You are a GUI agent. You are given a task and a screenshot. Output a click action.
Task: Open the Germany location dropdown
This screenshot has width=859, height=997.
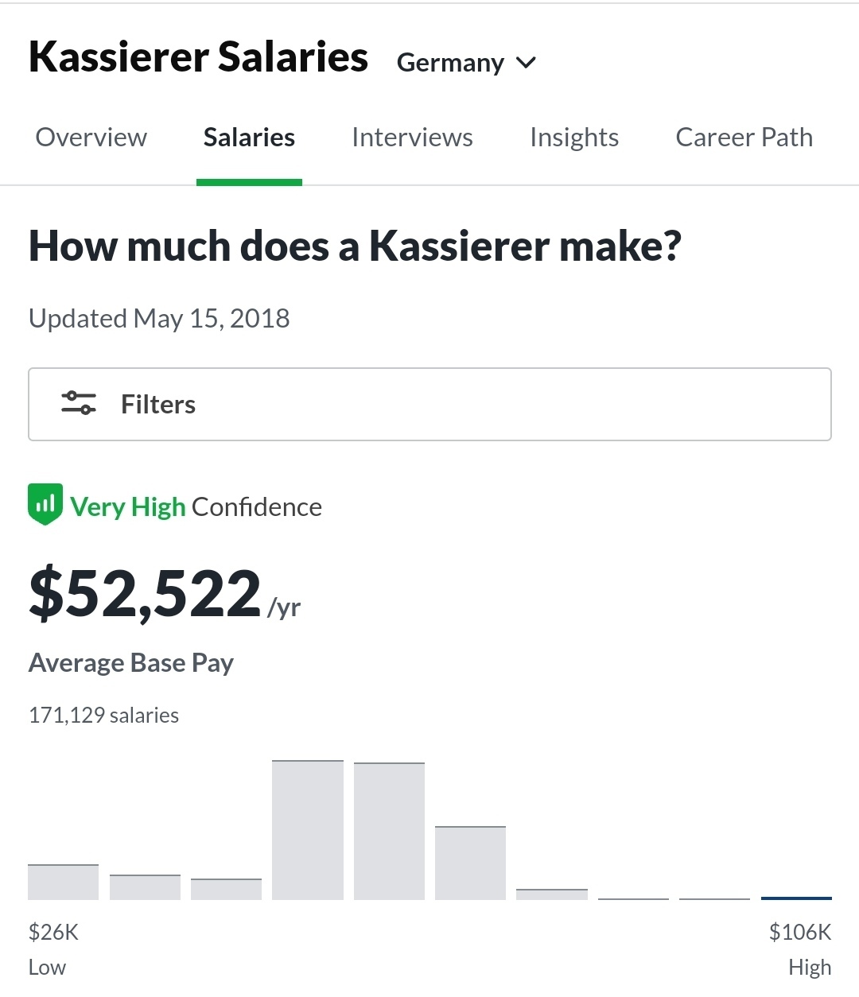click(451, 63)
